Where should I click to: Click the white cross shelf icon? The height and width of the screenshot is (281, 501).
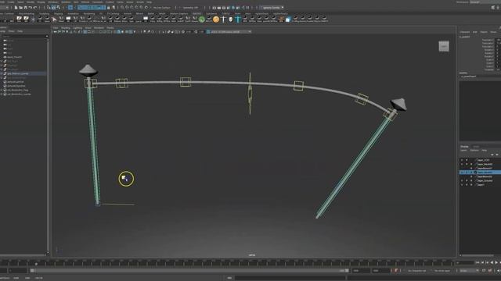click(223, 20)
